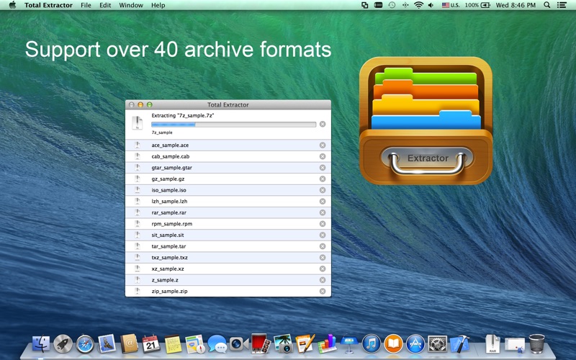Cancel the txz_sample.txz queue item
Viewport: 576px width, 360px height.
click(323, 258)
